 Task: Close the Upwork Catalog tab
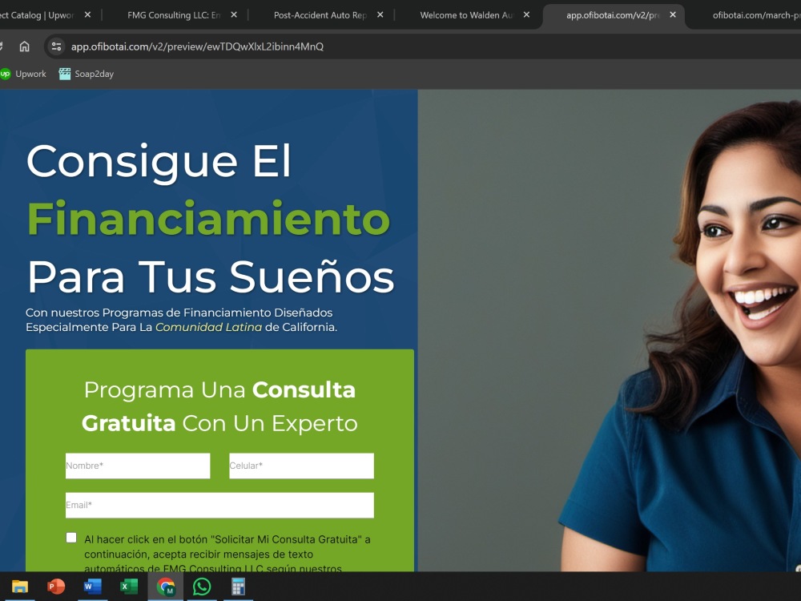point(87,14)
